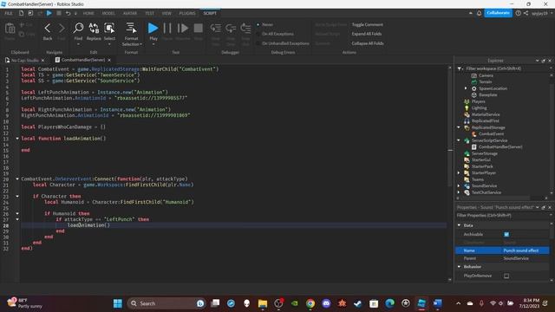555x312 pixels.
Task: Open the FILE menu
Action: (9, 13)
